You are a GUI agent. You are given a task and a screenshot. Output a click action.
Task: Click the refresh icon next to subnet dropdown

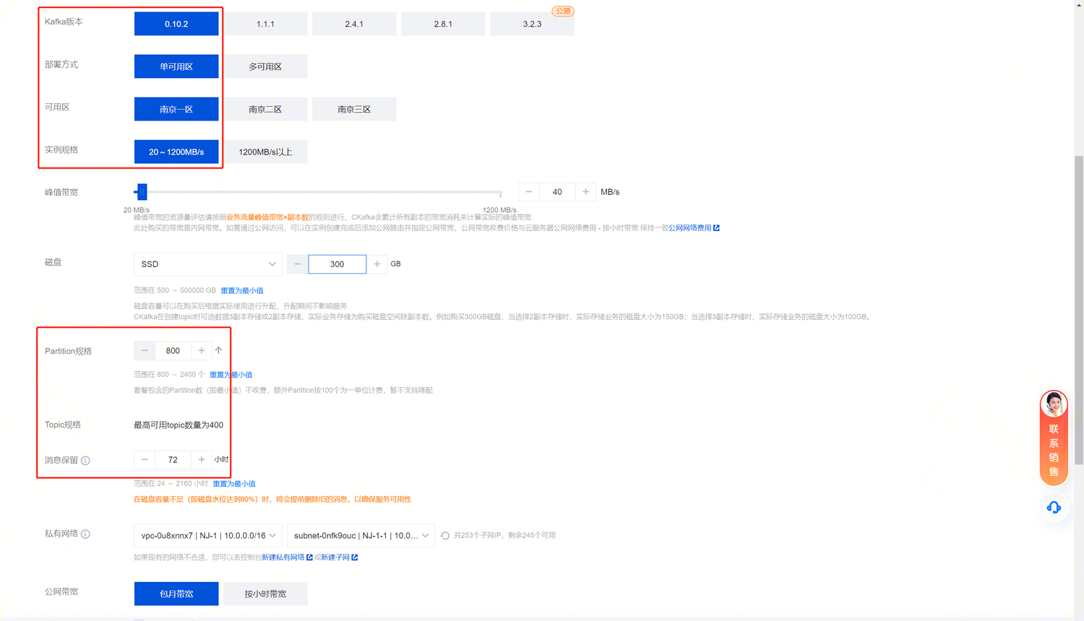tap(445, 536)
